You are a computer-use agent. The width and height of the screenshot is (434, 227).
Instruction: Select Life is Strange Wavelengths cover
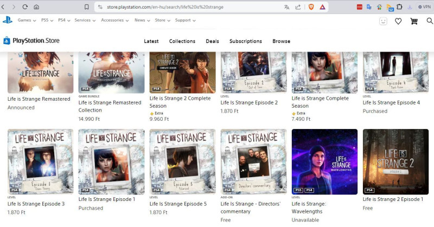(x=324, y=162)
